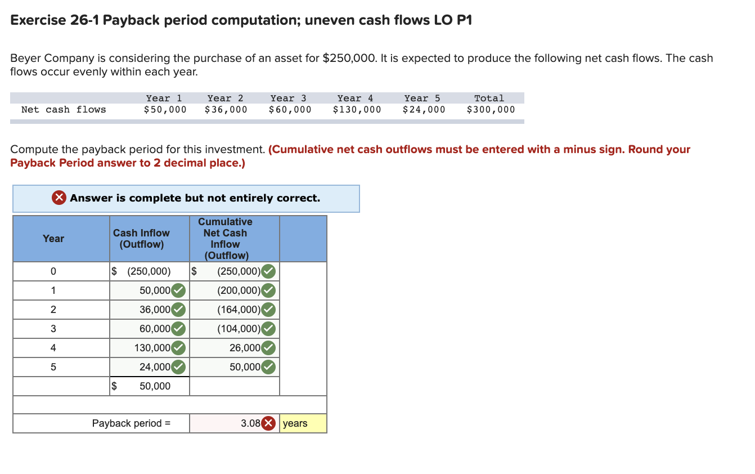Click green checkmark beside 130,000 cash inflow
This screenshot has width=755, height=474.
point(178,348)
